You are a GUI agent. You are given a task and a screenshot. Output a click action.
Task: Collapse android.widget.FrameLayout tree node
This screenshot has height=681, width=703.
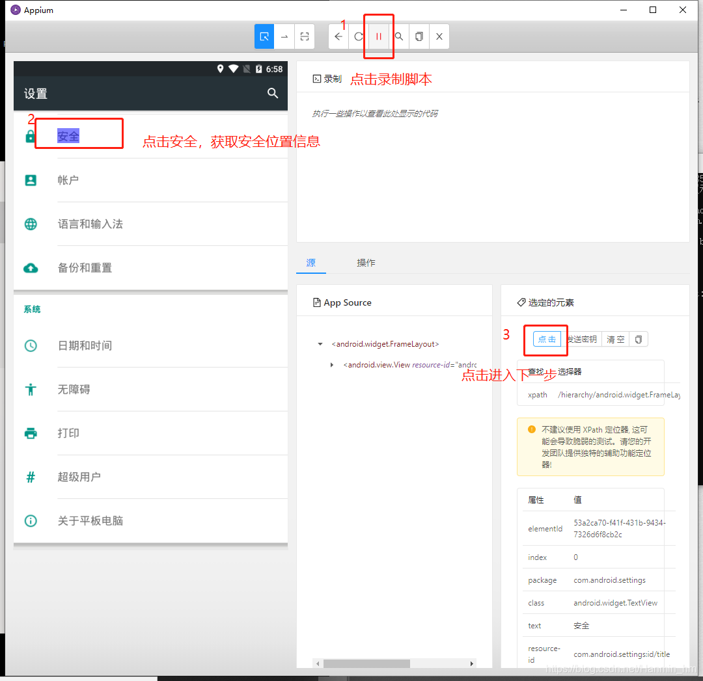pos(320,344)
